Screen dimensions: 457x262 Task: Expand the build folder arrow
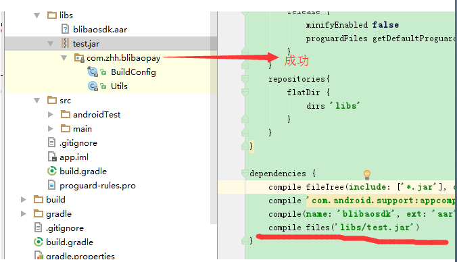(x=23, y=199)
